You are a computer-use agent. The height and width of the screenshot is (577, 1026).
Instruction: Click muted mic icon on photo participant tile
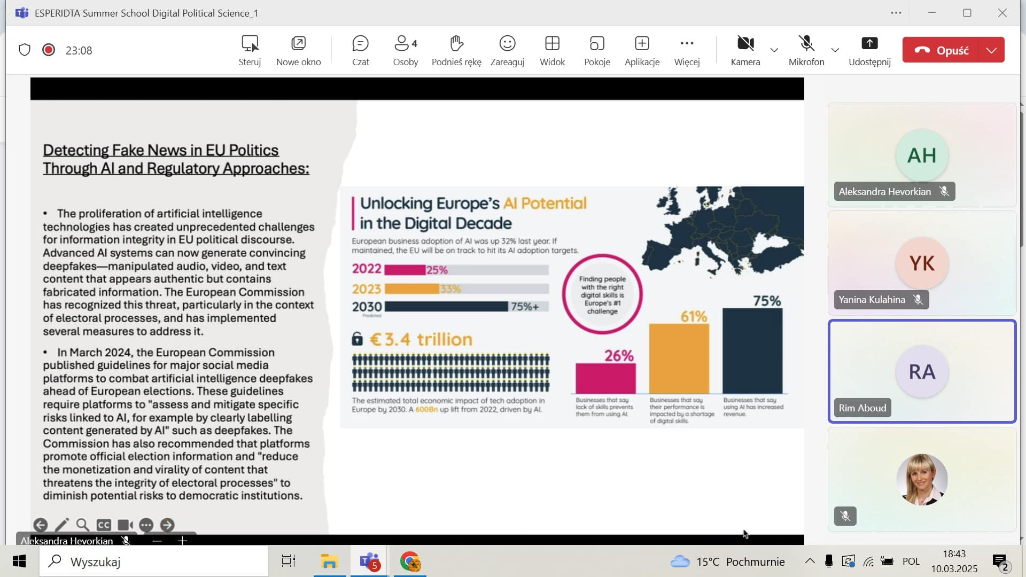pyautogui.click(x=845, y=516)
